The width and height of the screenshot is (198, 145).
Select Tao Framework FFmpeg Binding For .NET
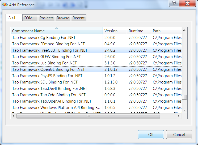tap(96, 44)
